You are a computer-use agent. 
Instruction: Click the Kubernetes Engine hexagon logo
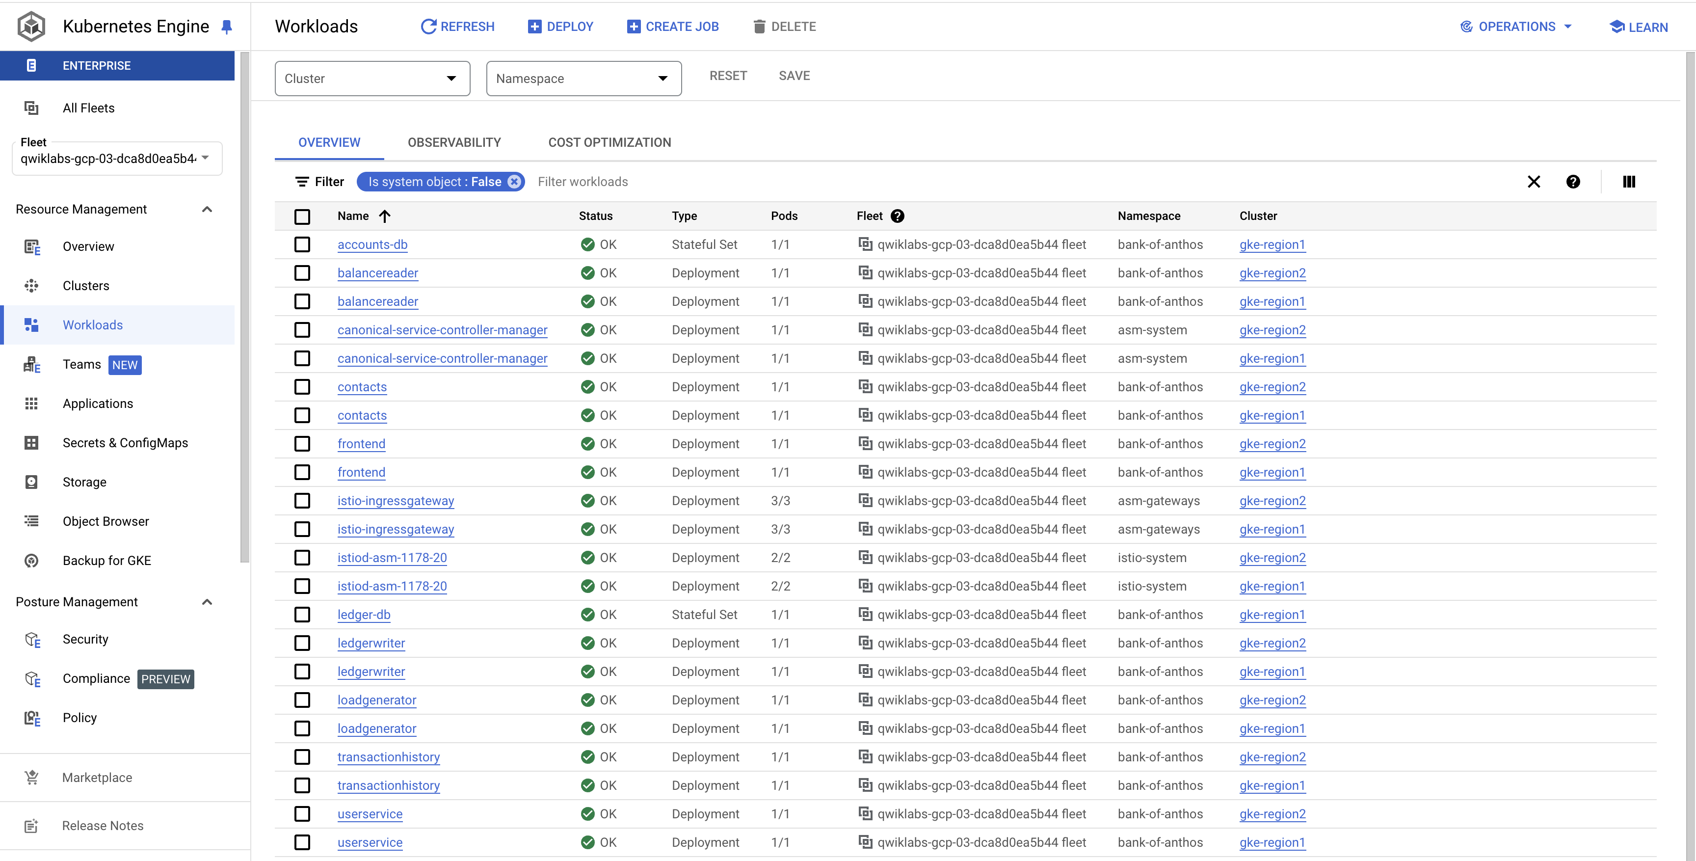(x=31, y=27)
